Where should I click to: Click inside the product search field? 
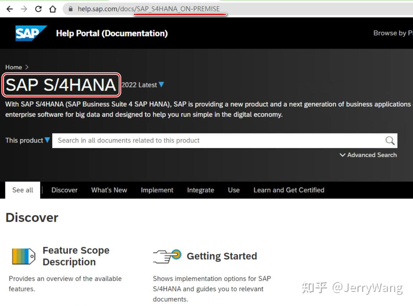pos(179,140)
